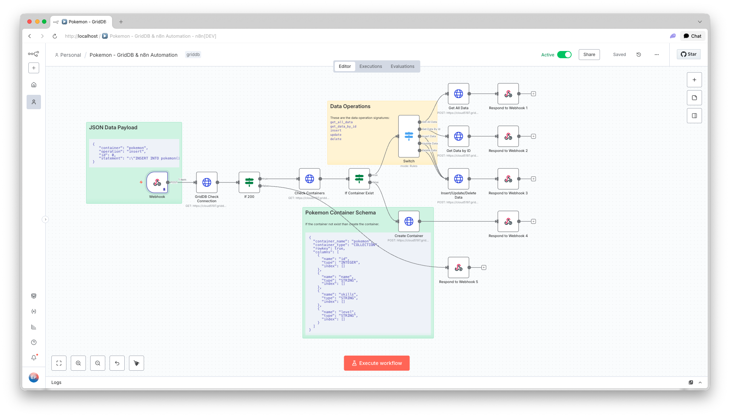Open the Home overview icon

click(x=34, y=85)
